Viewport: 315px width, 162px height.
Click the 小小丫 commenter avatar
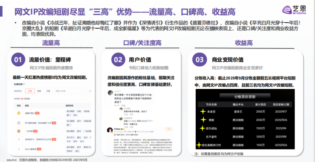(110, 93)
